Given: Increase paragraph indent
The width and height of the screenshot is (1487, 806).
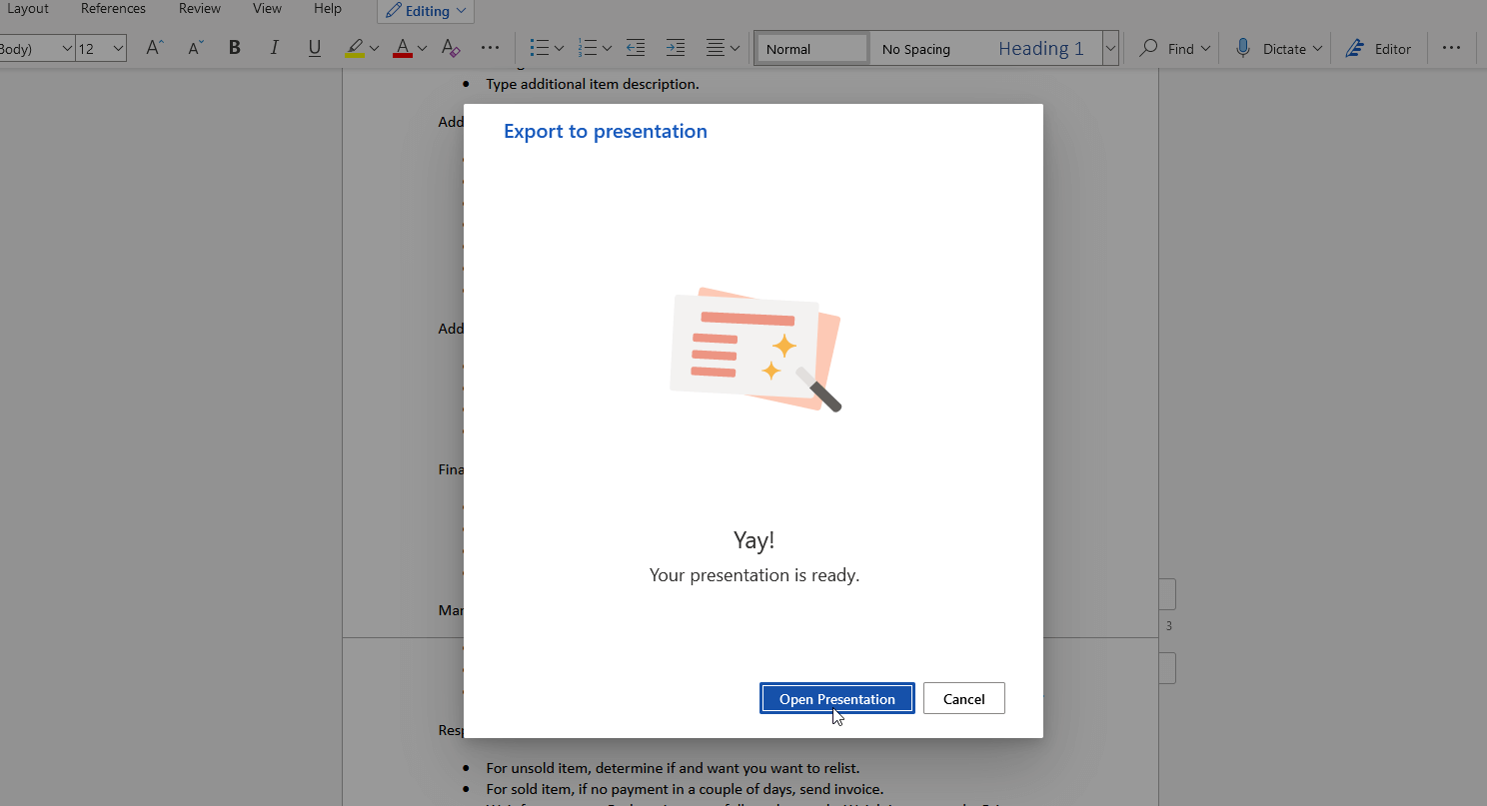Looking at the screenshot, I should tap(676, 48).
